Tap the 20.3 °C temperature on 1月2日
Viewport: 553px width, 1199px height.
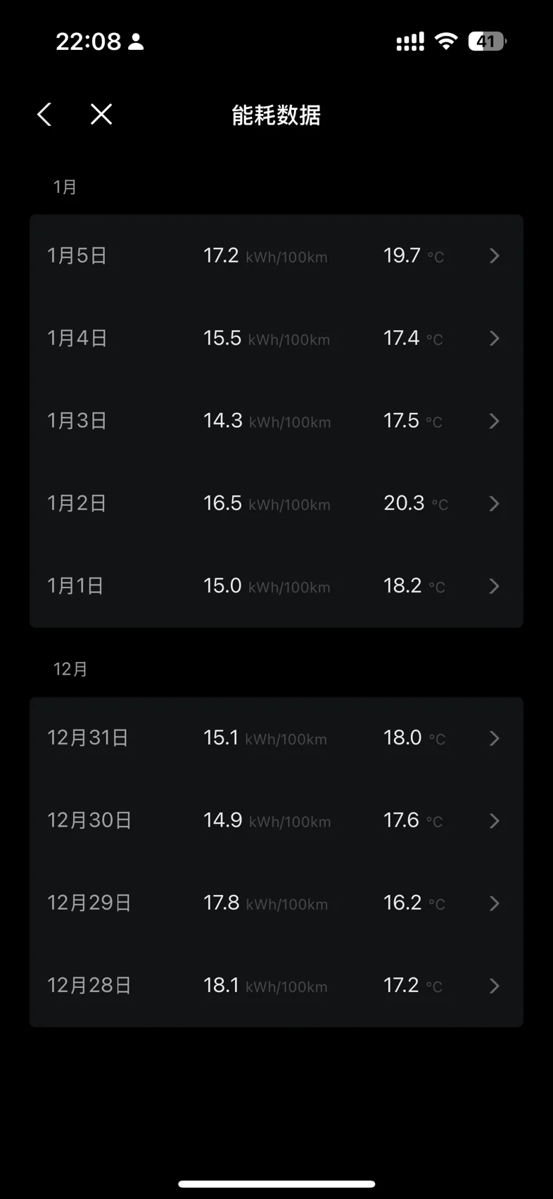[x=416, y=503]
